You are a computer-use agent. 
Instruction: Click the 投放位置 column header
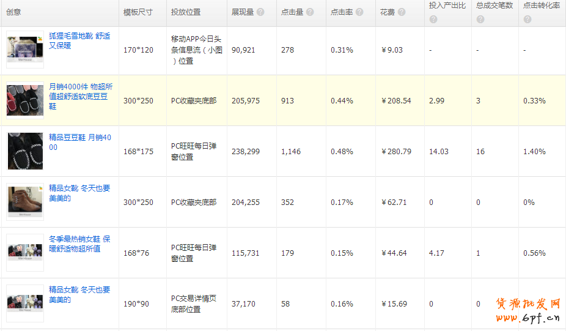coord(186,12)
